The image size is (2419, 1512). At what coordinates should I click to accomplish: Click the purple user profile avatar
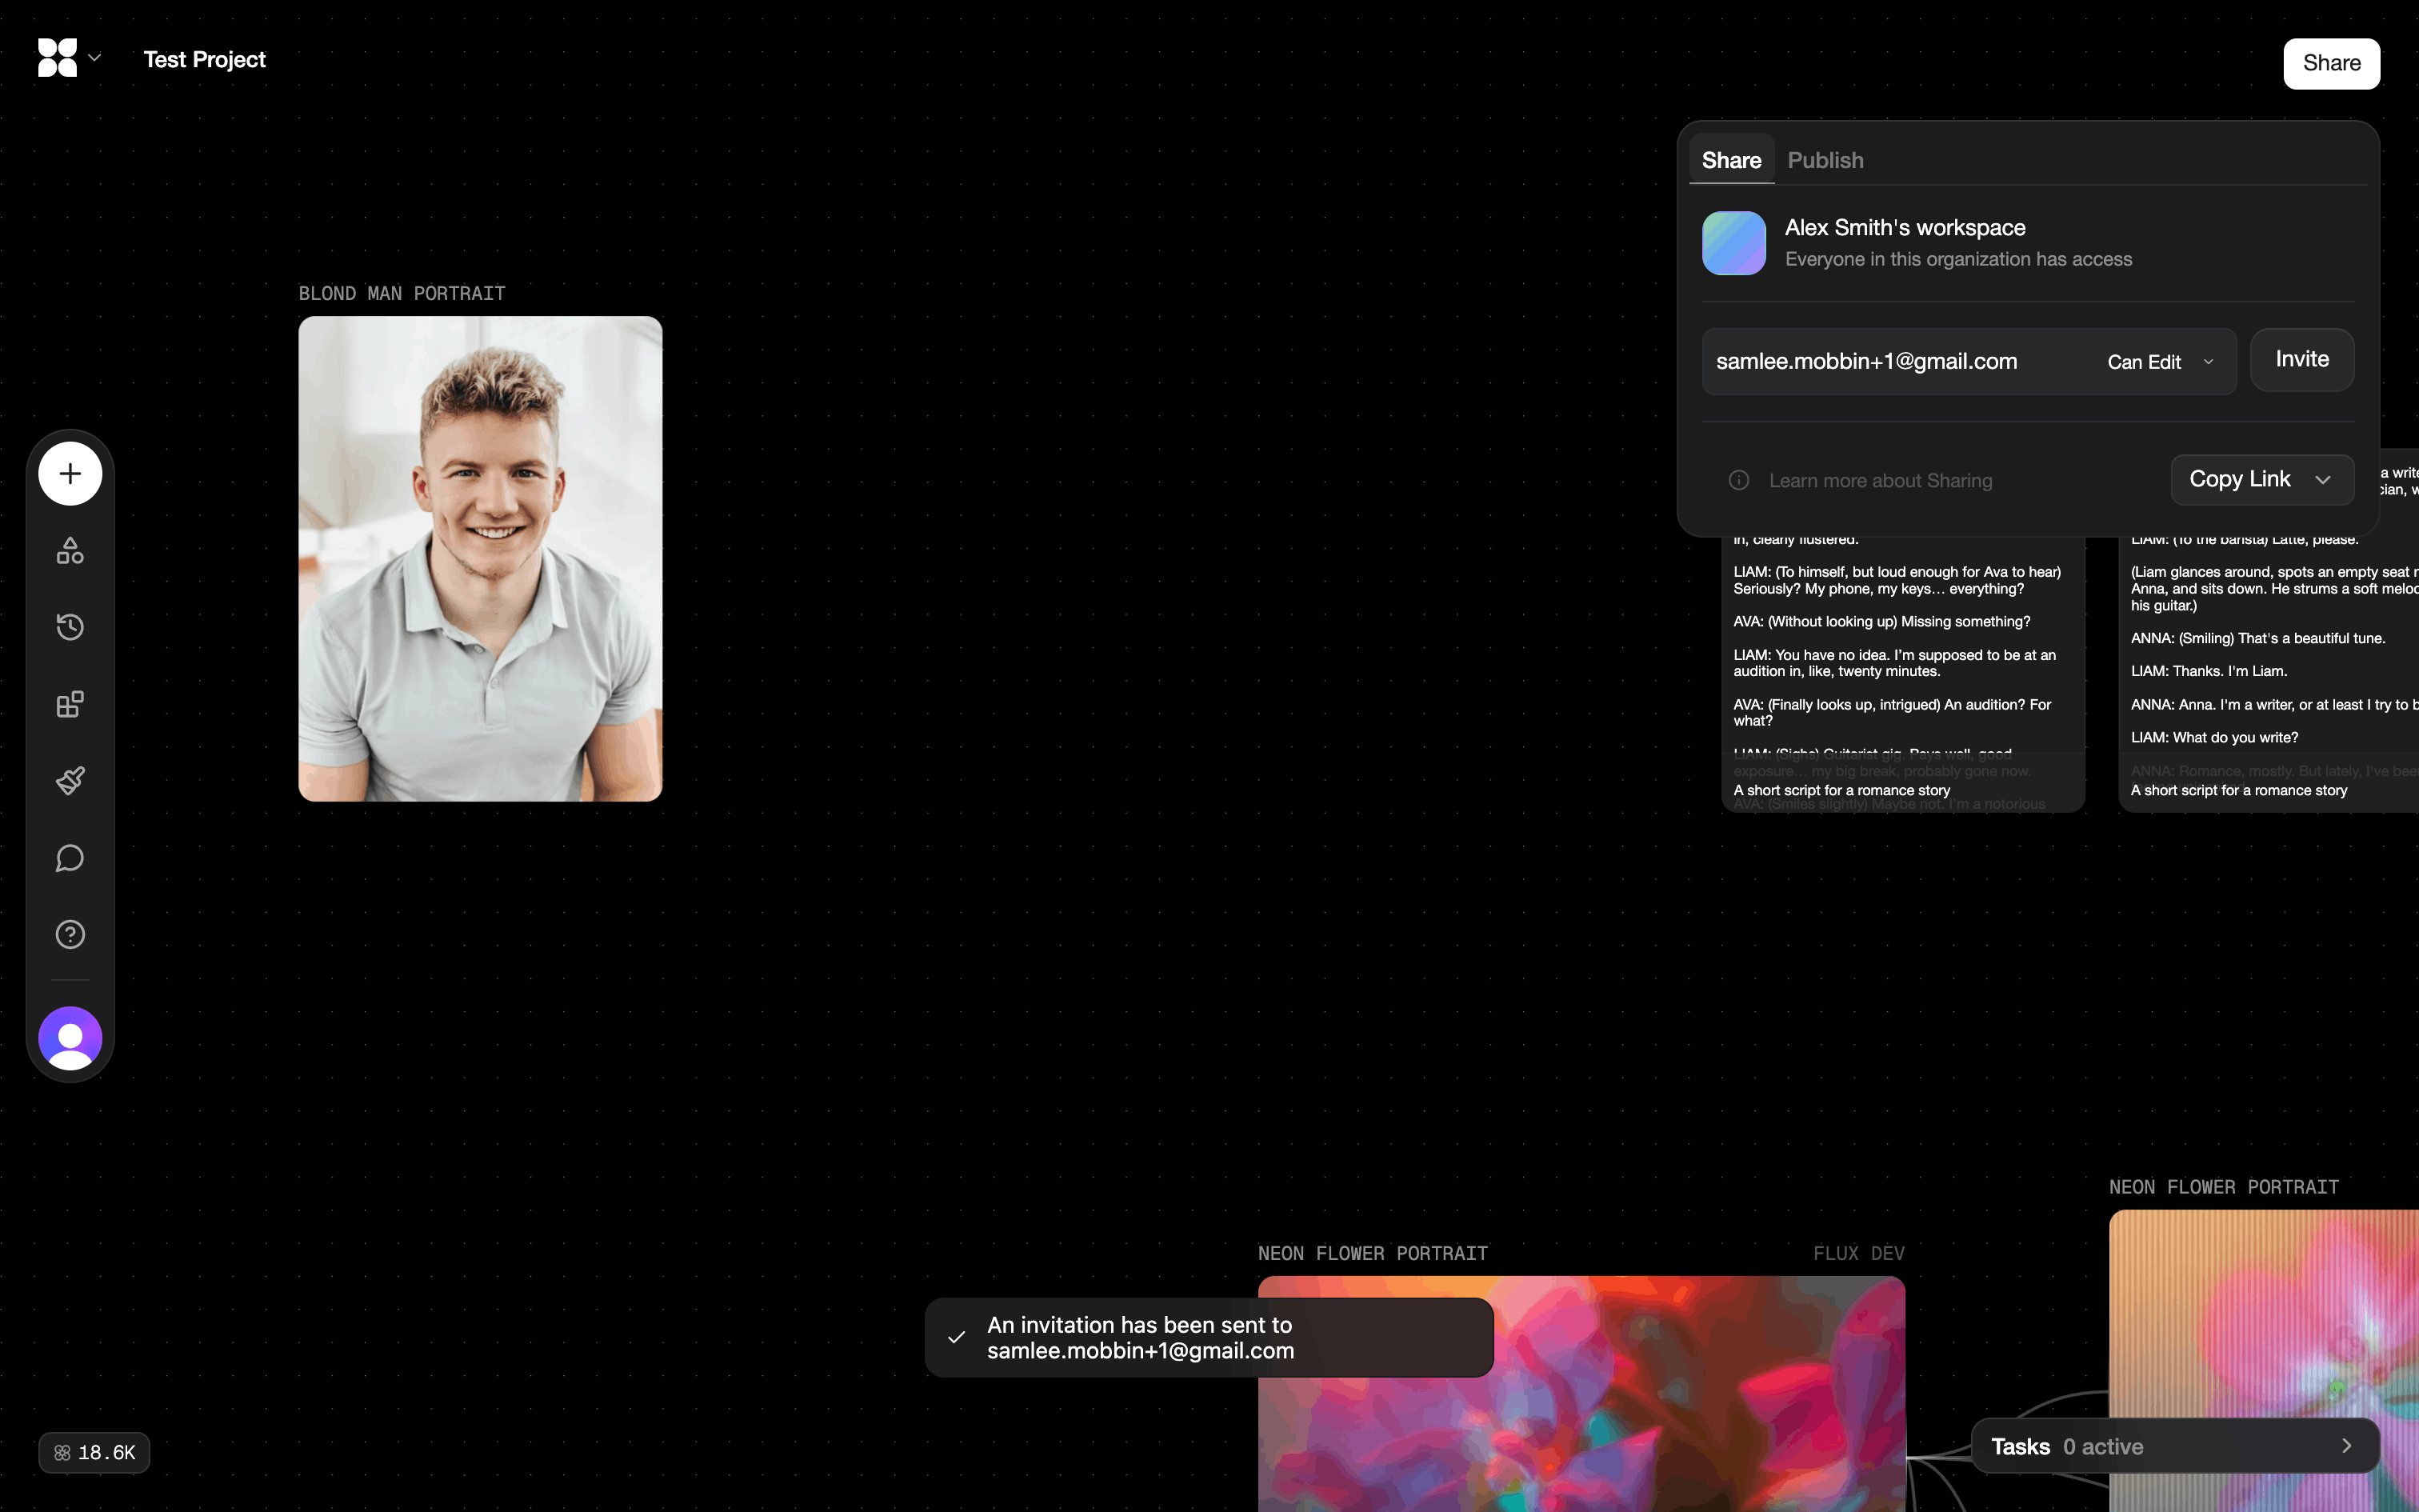(70, 1038)
